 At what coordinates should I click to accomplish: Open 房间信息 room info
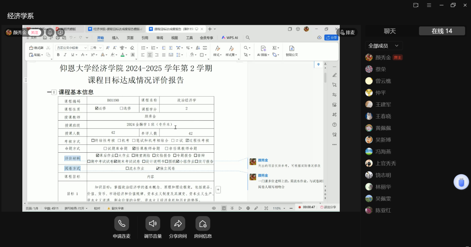coord(203,224)
